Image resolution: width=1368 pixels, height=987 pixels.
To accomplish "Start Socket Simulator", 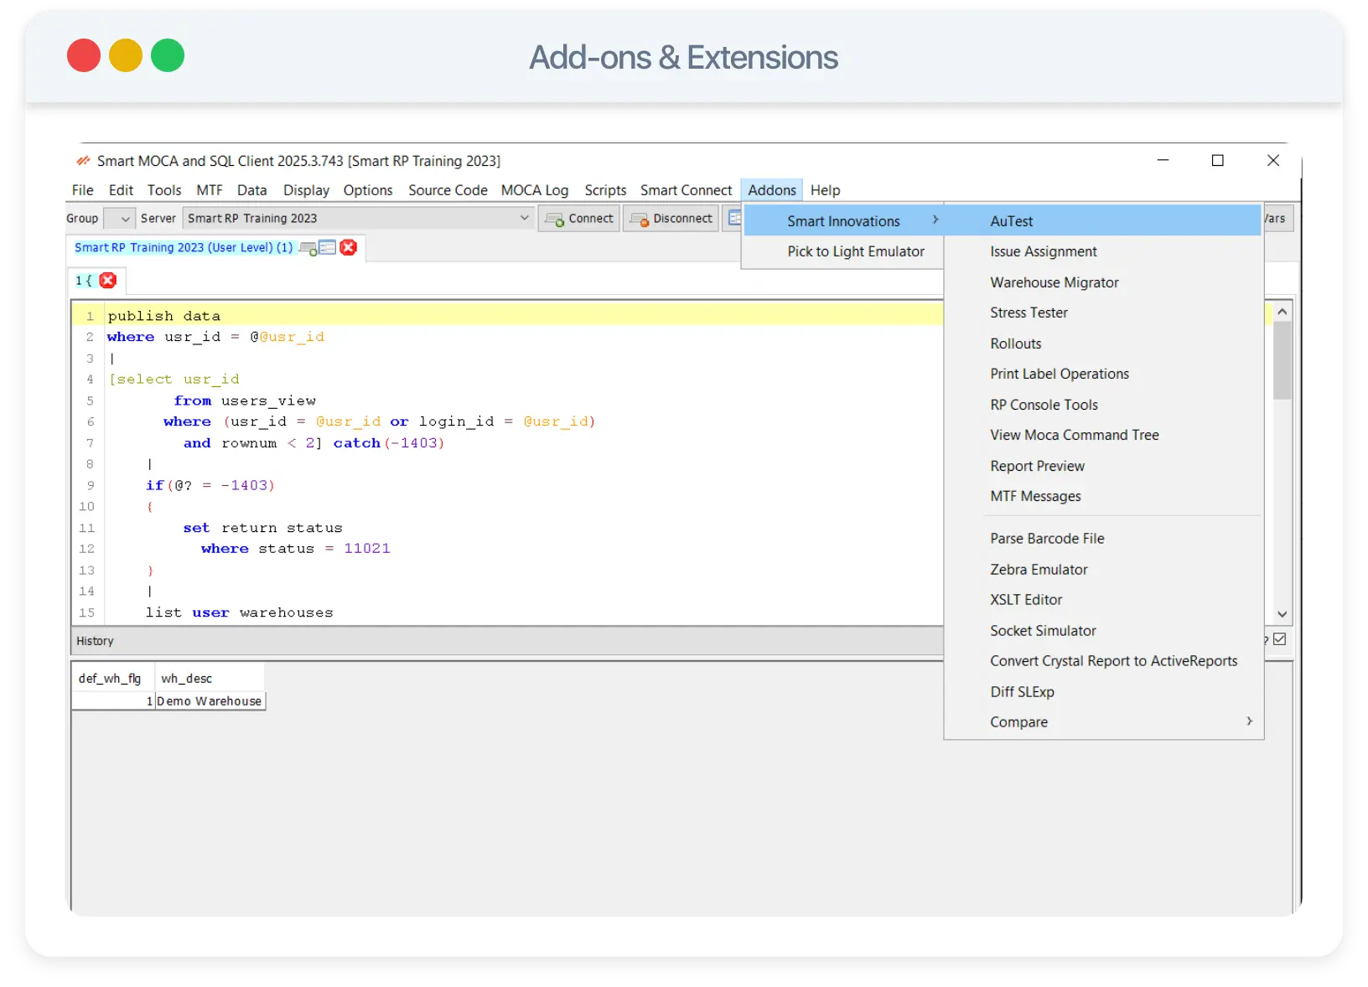I will (1103, 631).
